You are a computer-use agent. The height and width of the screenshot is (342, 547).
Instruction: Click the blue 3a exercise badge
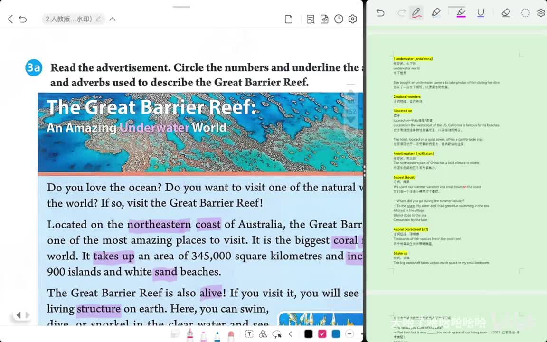tap(34, 67)
